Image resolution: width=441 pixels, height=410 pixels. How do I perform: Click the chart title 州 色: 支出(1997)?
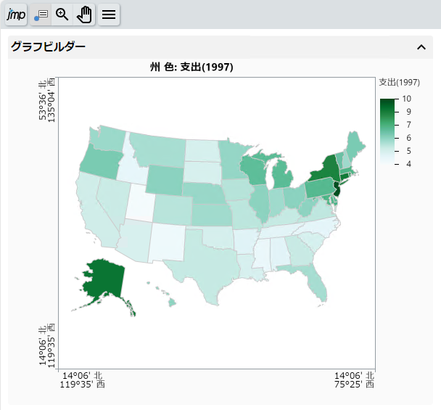click(x=191, y=67)
